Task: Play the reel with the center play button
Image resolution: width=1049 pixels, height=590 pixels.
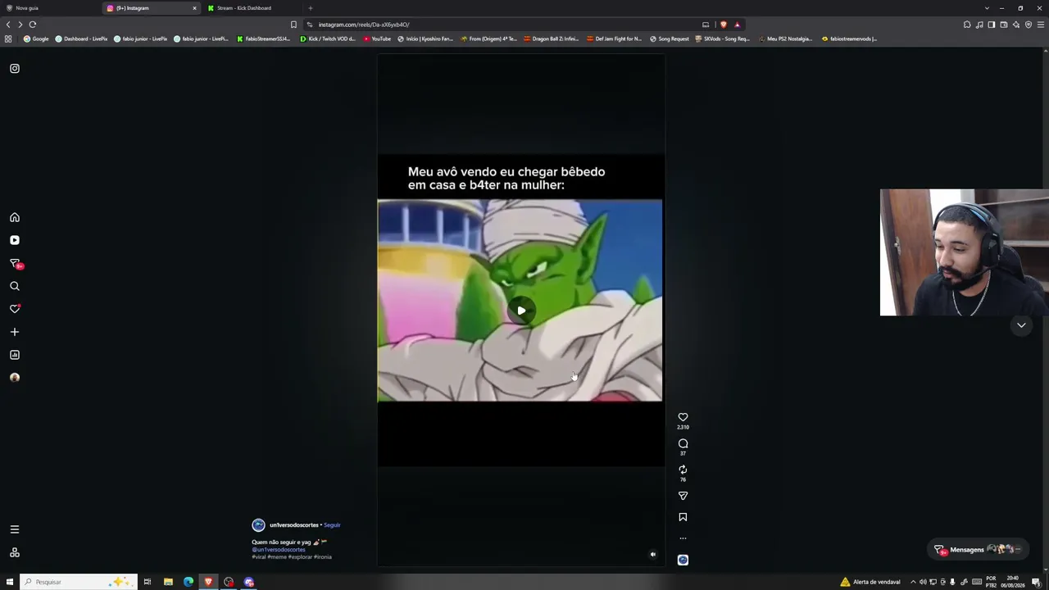Action: 521,311
